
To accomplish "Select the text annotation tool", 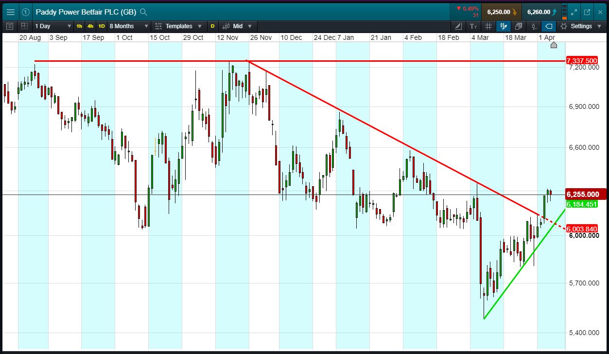I will pos(473,26).
